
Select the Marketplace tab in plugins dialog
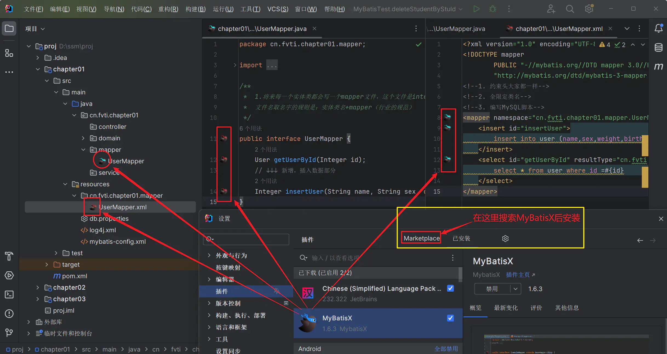[x=421, y=238]
